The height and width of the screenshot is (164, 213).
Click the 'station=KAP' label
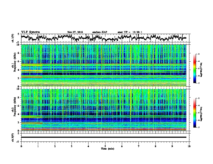[100, 32]
